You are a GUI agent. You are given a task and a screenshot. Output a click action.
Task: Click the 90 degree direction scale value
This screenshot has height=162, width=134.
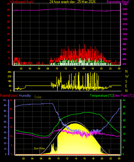pyautogui.click(x=10, y=86)
